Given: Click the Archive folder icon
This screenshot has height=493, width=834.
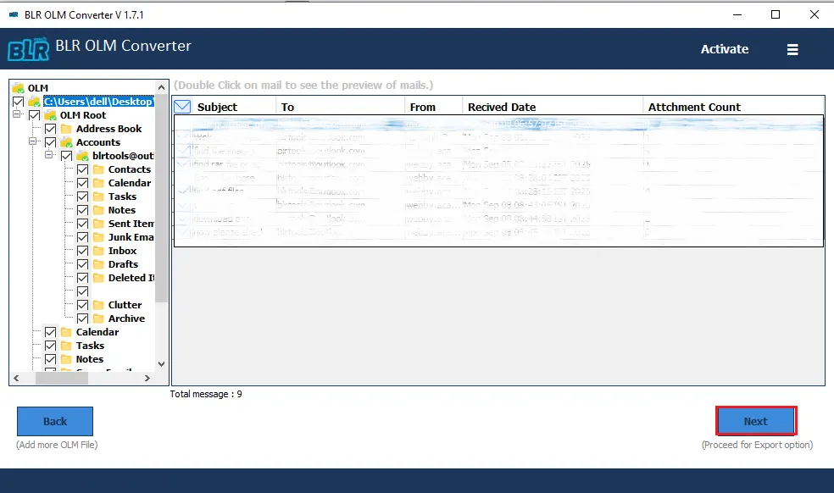Looking at the screenshot, I should 98,319.
